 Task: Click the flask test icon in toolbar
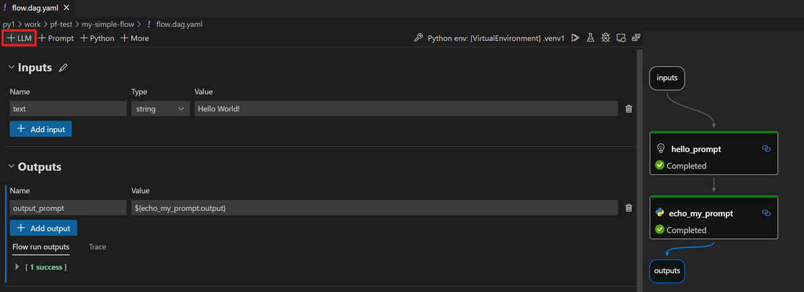(590, 38)
